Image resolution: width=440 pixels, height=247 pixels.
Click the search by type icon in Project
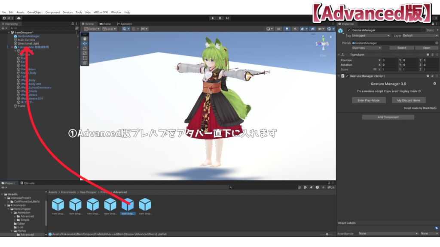[x=306, y=187]
